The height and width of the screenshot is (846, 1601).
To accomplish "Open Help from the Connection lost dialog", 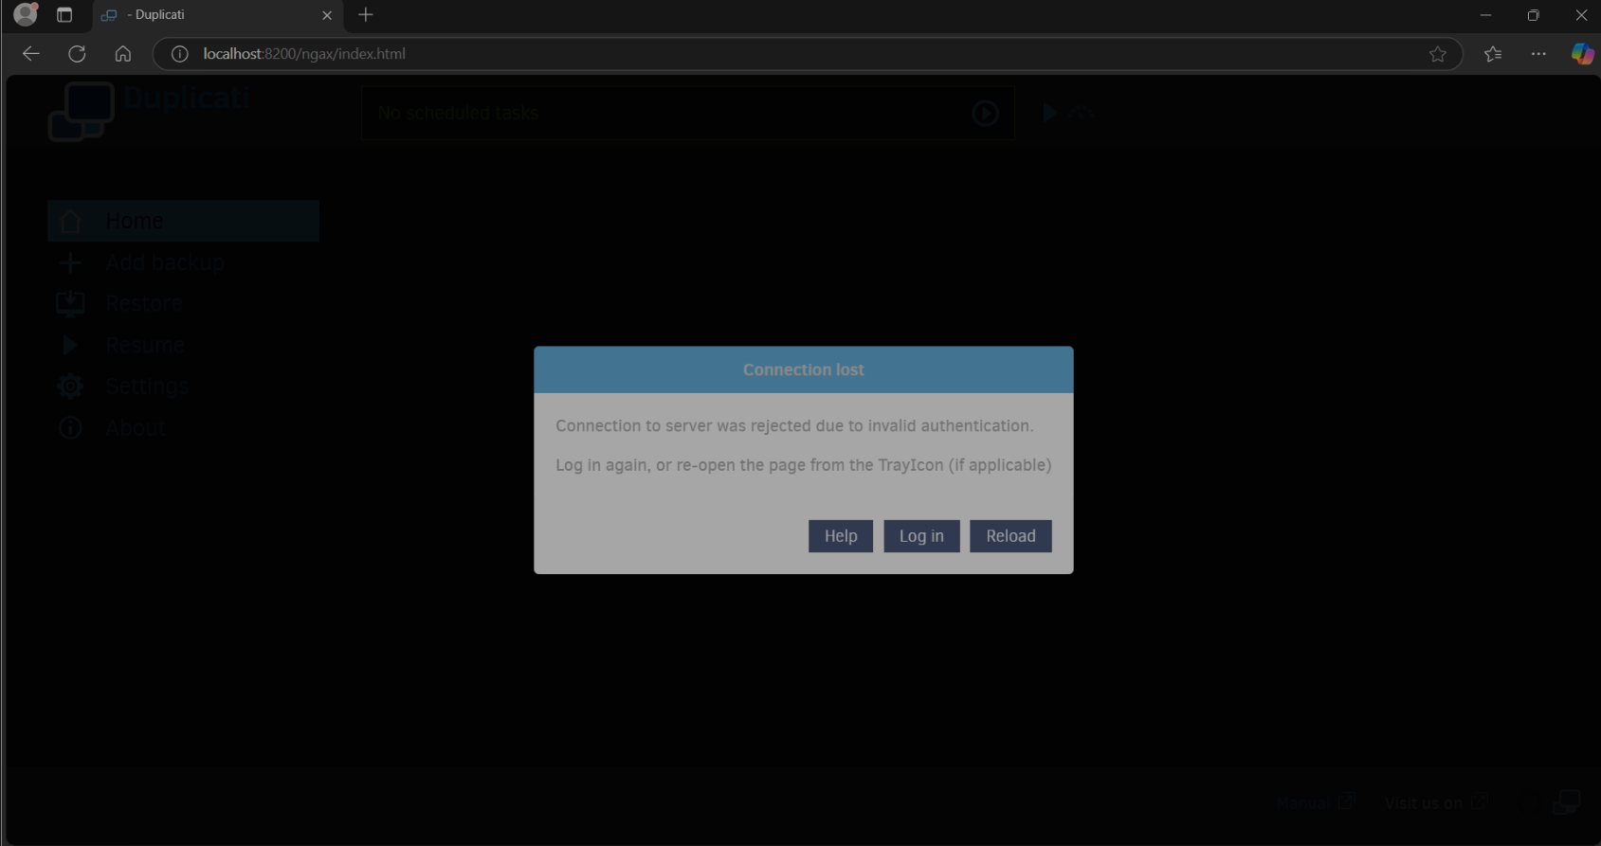I will 840,536.
